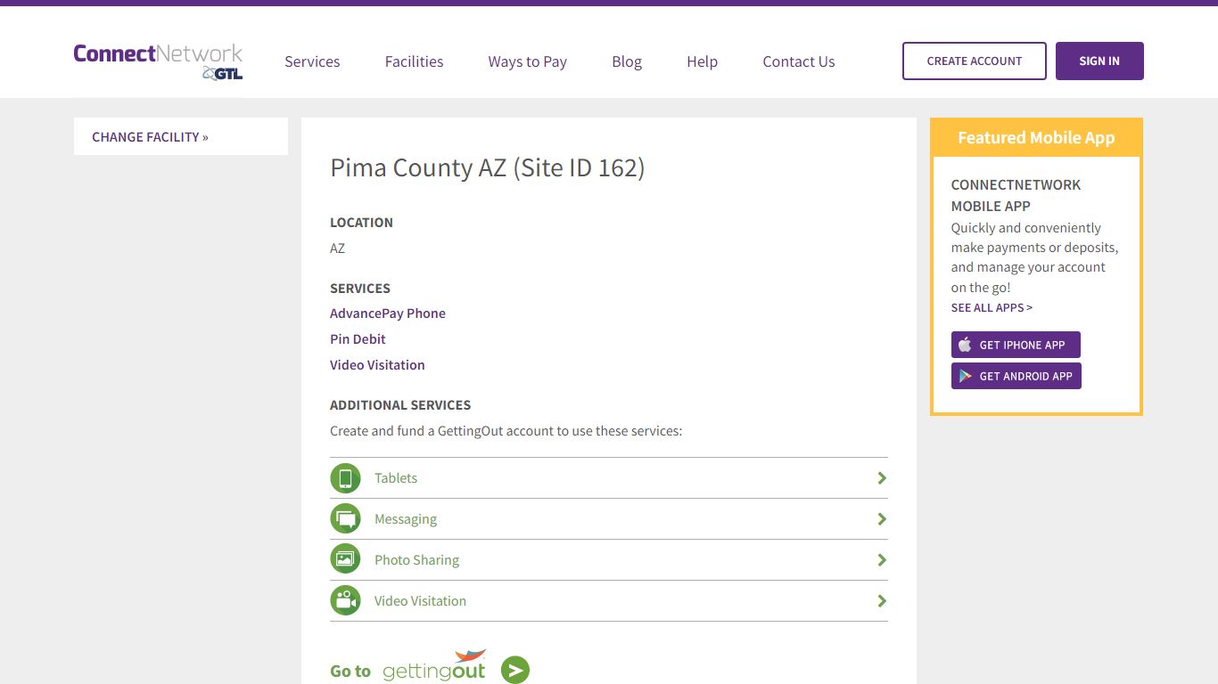Expand the Messaging row chevron
The width and height of the screenshot is (1218, 684).
tap(882, 519)
